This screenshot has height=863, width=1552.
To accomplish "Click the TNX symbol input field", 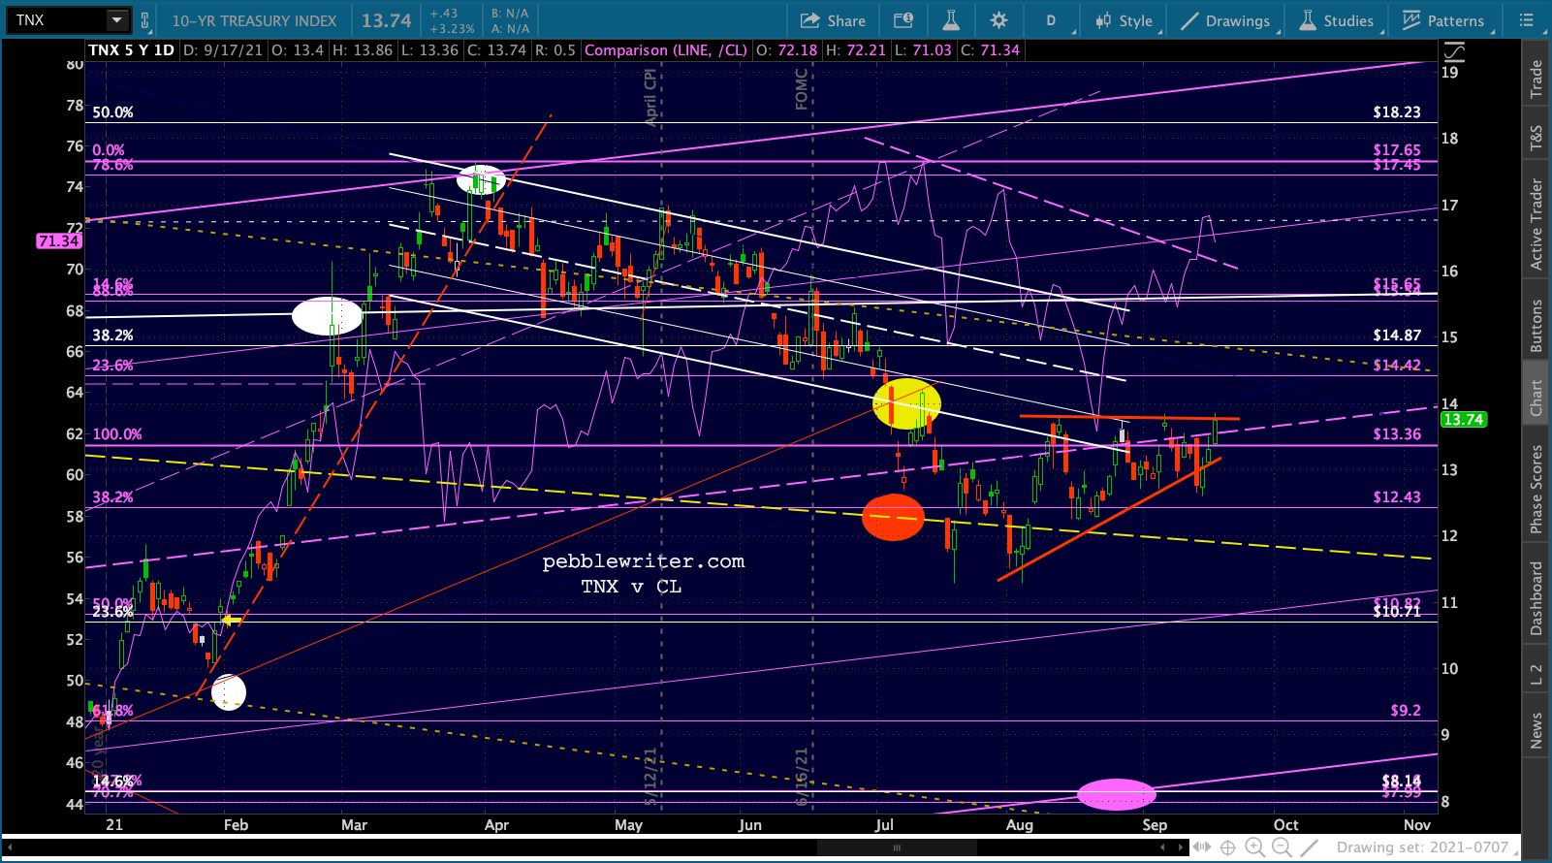I will (56, 19).
